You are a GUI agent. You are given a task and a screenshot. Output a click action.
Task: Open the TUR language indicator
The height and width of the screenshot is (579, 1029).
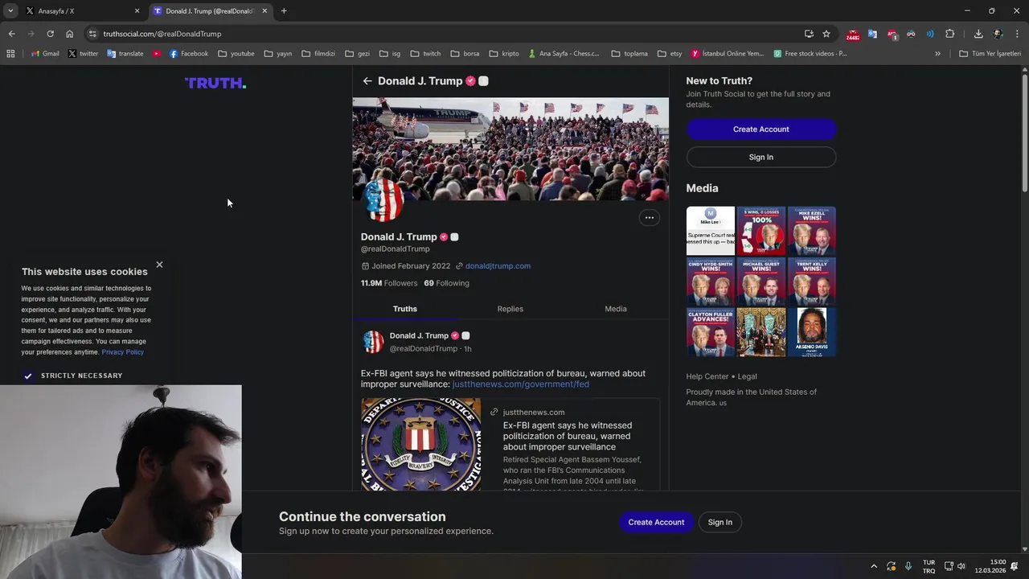coord(929,566)
